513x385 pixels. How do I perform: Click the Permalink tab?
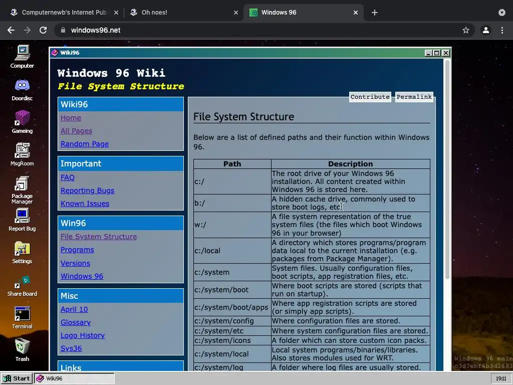click(x=414, y=97)
